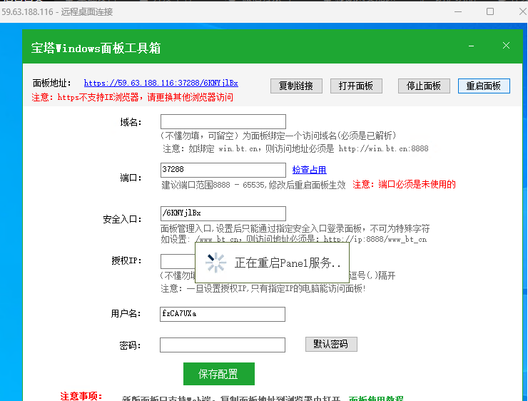Click the red 注意事项 label

point(81,396)
